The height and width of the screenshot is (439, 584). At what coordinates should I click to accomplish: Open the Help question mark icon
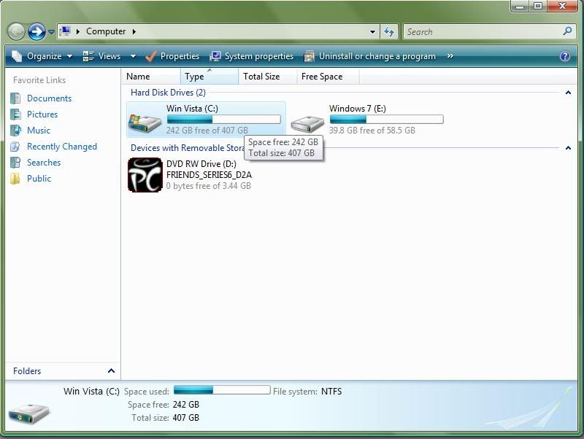click(x=564, y=56)
